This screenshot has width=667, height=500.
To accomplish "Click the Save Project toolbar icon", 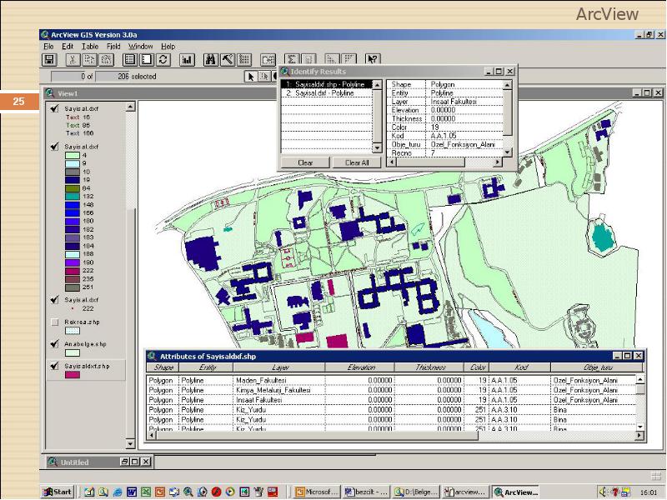I will (x=49, y=60).
